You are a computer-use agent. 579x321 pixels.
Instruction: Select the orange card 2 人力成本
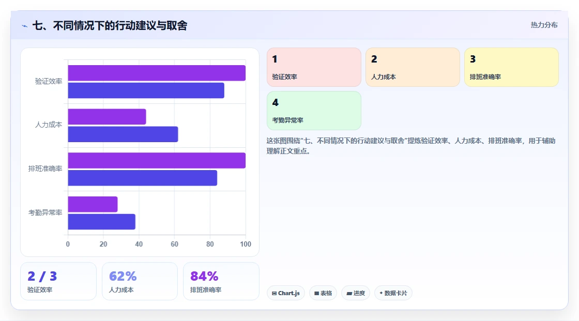413,67
